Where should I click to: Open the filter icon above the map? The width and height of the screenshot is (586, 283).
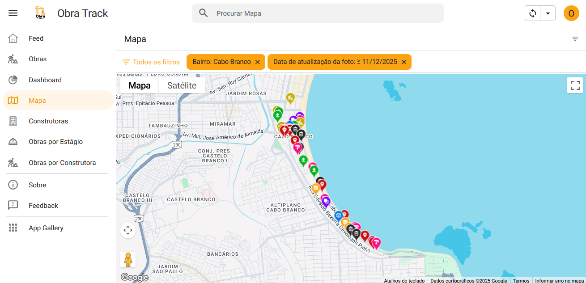pyautogui.click(x=575, y=39)
